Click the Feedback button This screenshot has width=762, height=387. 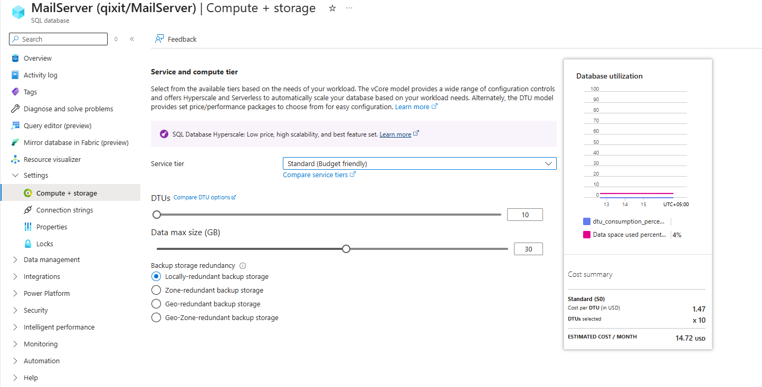pyautogui.click(x=176, y=40)
